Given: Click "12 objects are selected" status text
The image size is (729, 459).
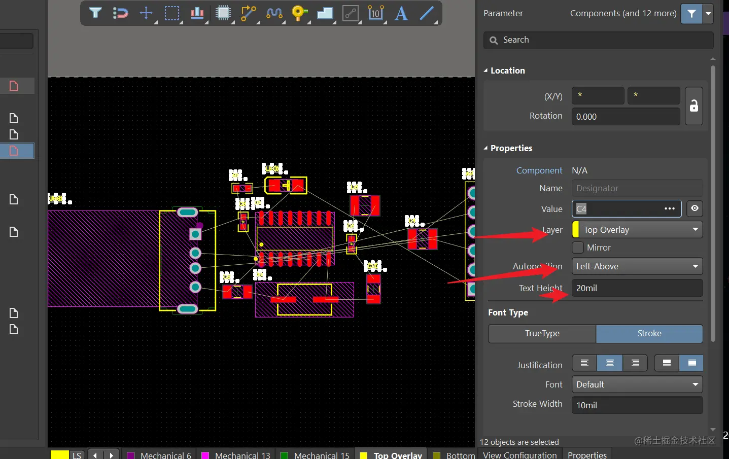Looking at the screenshot, I should [519, 442].
